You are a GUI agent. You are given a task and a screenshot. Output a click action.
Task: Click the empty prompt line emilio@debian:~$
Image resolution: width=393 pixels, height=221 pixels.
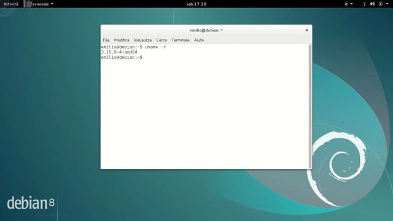(122, 57)
